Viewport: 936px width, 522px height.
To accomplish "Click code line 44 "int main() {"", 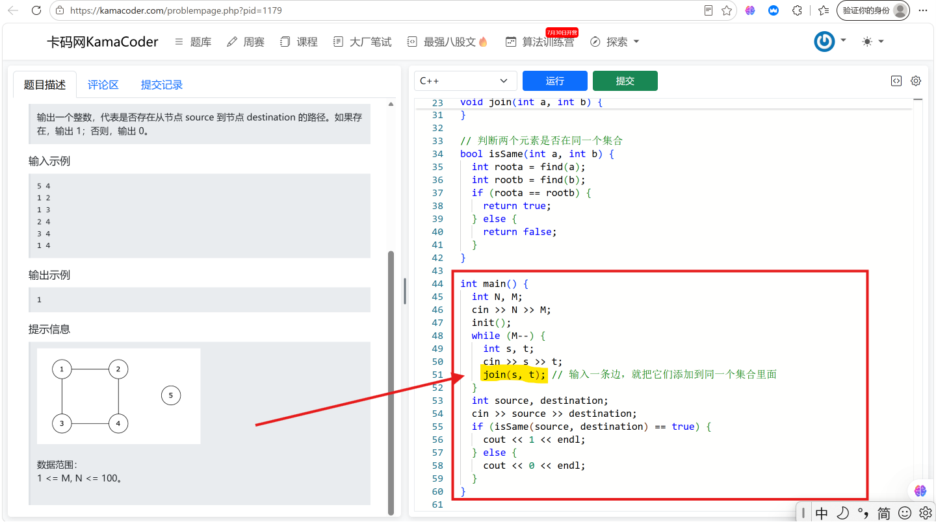I will [495, 284].
